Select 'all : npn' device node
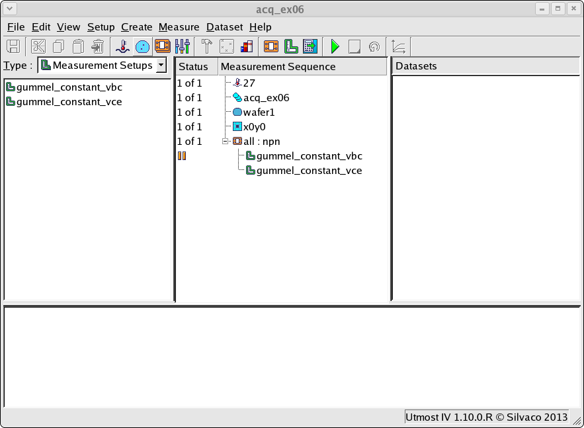This screenshot has height=428, width=584. click(x=256, y=142)
